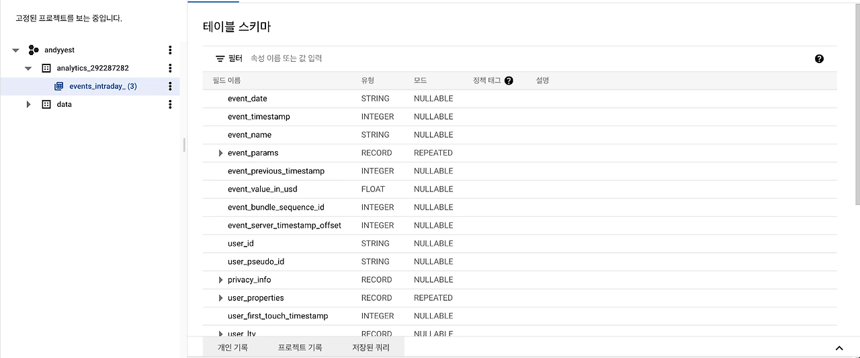Click the event_server_timestamp_offset field name
This screenshot has width=860, height=358.
(284, 226)
